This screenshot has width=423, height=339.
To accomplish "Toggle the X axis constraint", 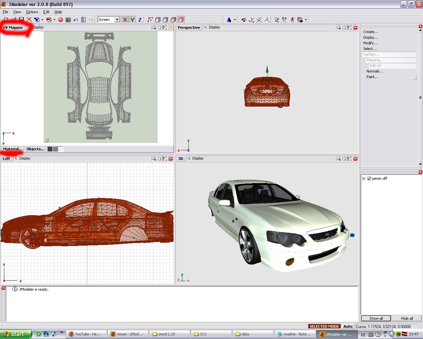I will coord(125,20).
